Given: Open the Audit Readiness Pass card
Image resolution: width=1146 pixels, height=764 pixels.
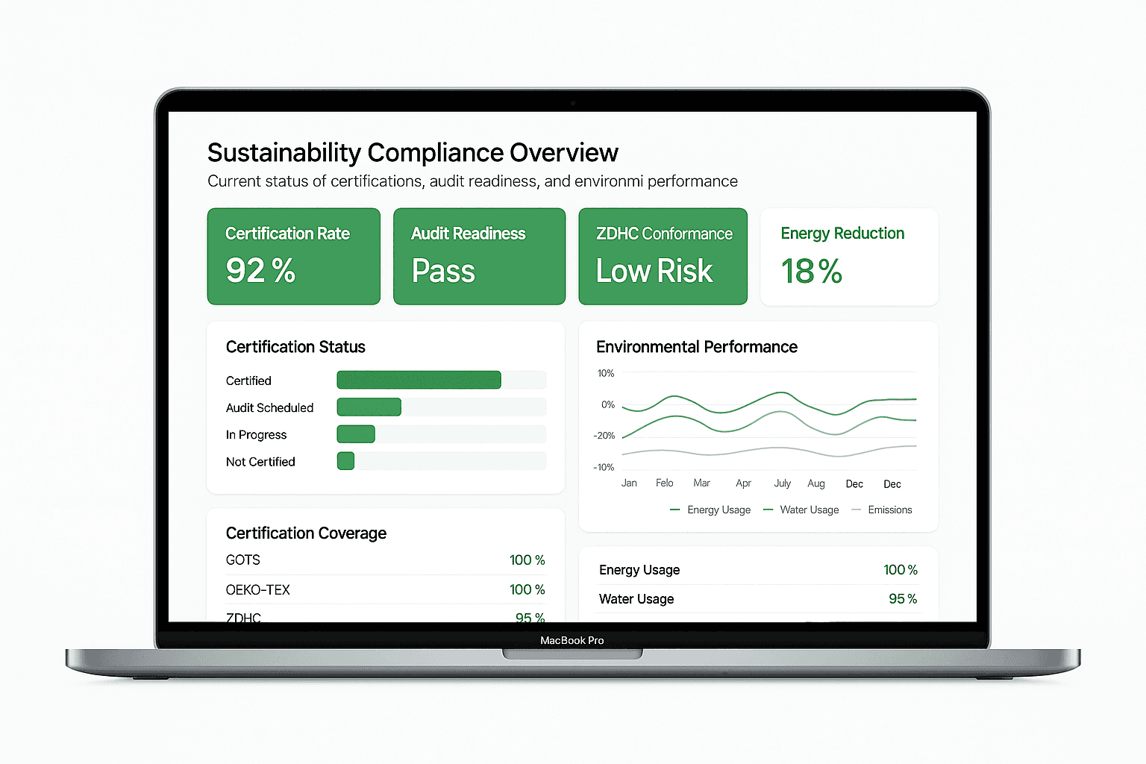Looking at the screenshot, I should pos(479,256).
